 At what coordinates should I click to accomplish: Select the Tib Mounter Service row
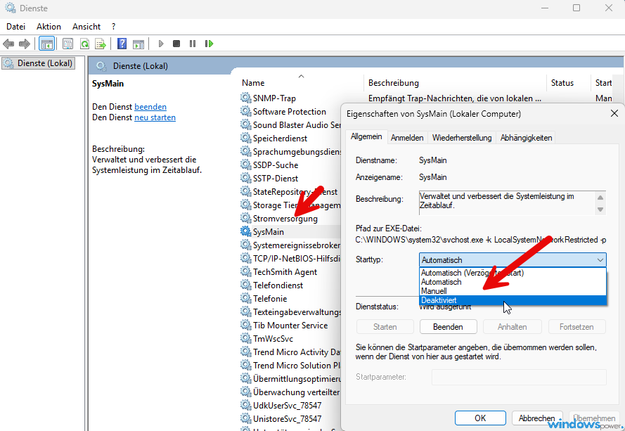[290, 326]
